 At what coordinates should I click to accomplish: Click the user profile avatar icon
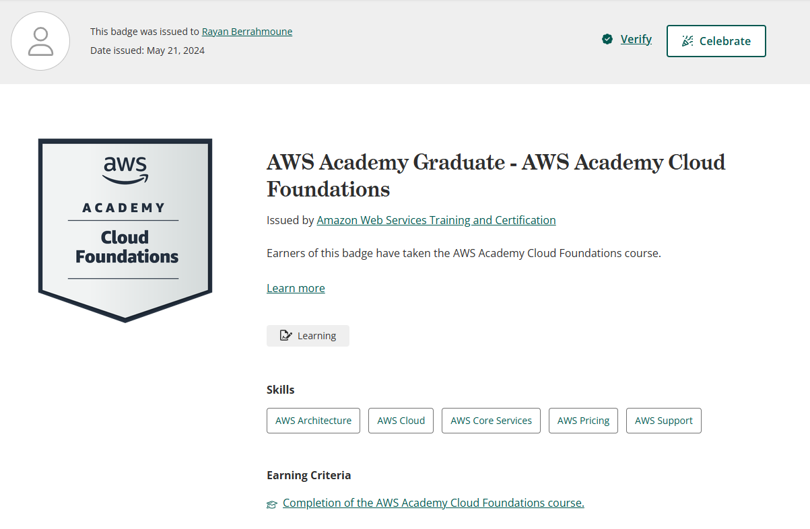[40, 41]
